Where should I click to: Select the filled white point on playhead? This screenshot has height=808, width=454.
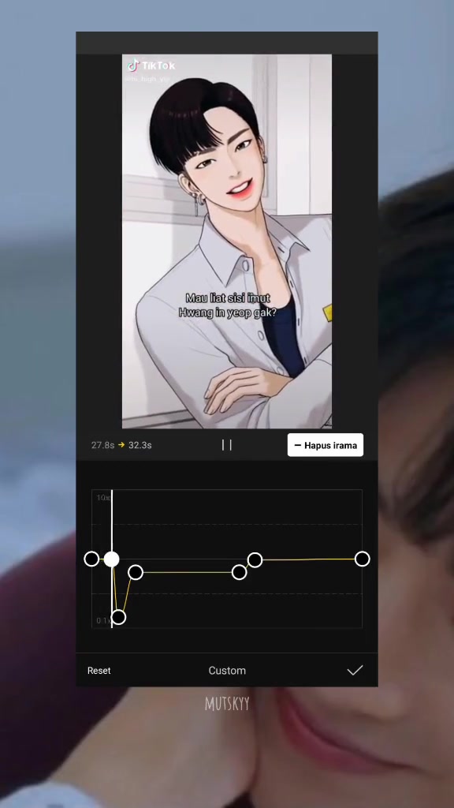click(x=112, y=559)
